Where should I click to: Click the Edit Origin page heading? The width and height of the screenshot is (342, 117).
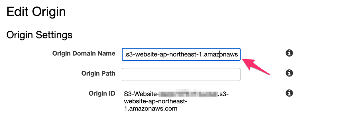click(36, 12)
